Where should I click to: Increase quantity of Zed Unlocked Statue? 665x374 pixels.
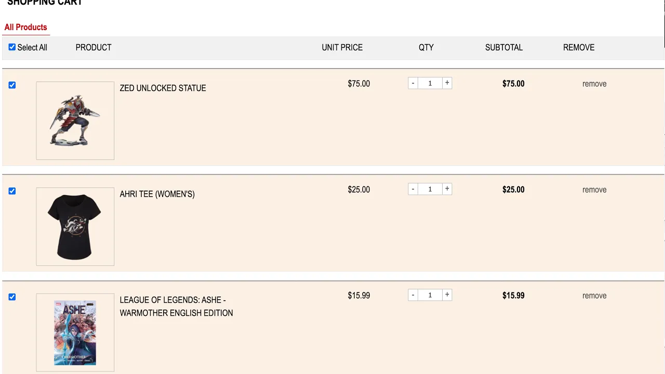pos(447,83)
